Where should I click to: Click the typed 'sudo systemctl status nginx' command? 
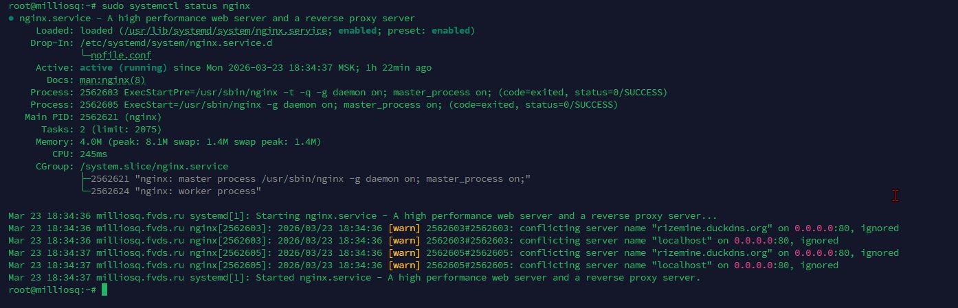(x=176, y=6)
